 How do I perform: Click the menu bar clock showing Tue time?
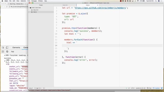(x=150, y=1)
